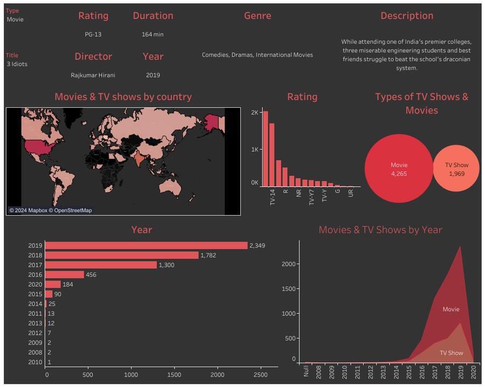Click the R rating bar
Viewport: 485px width, 387px height.
(286, 177)
